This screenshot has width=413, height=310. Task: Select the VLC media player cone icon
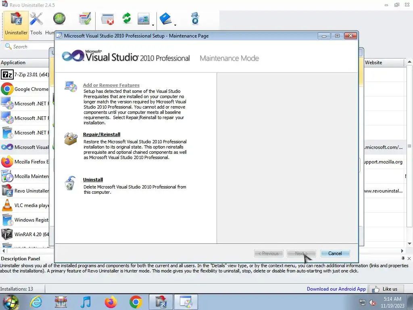tap(7, 205)
